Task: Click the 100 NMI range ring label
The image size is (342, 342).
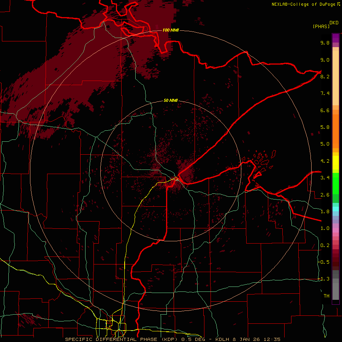Action: (x=171, y=30)
